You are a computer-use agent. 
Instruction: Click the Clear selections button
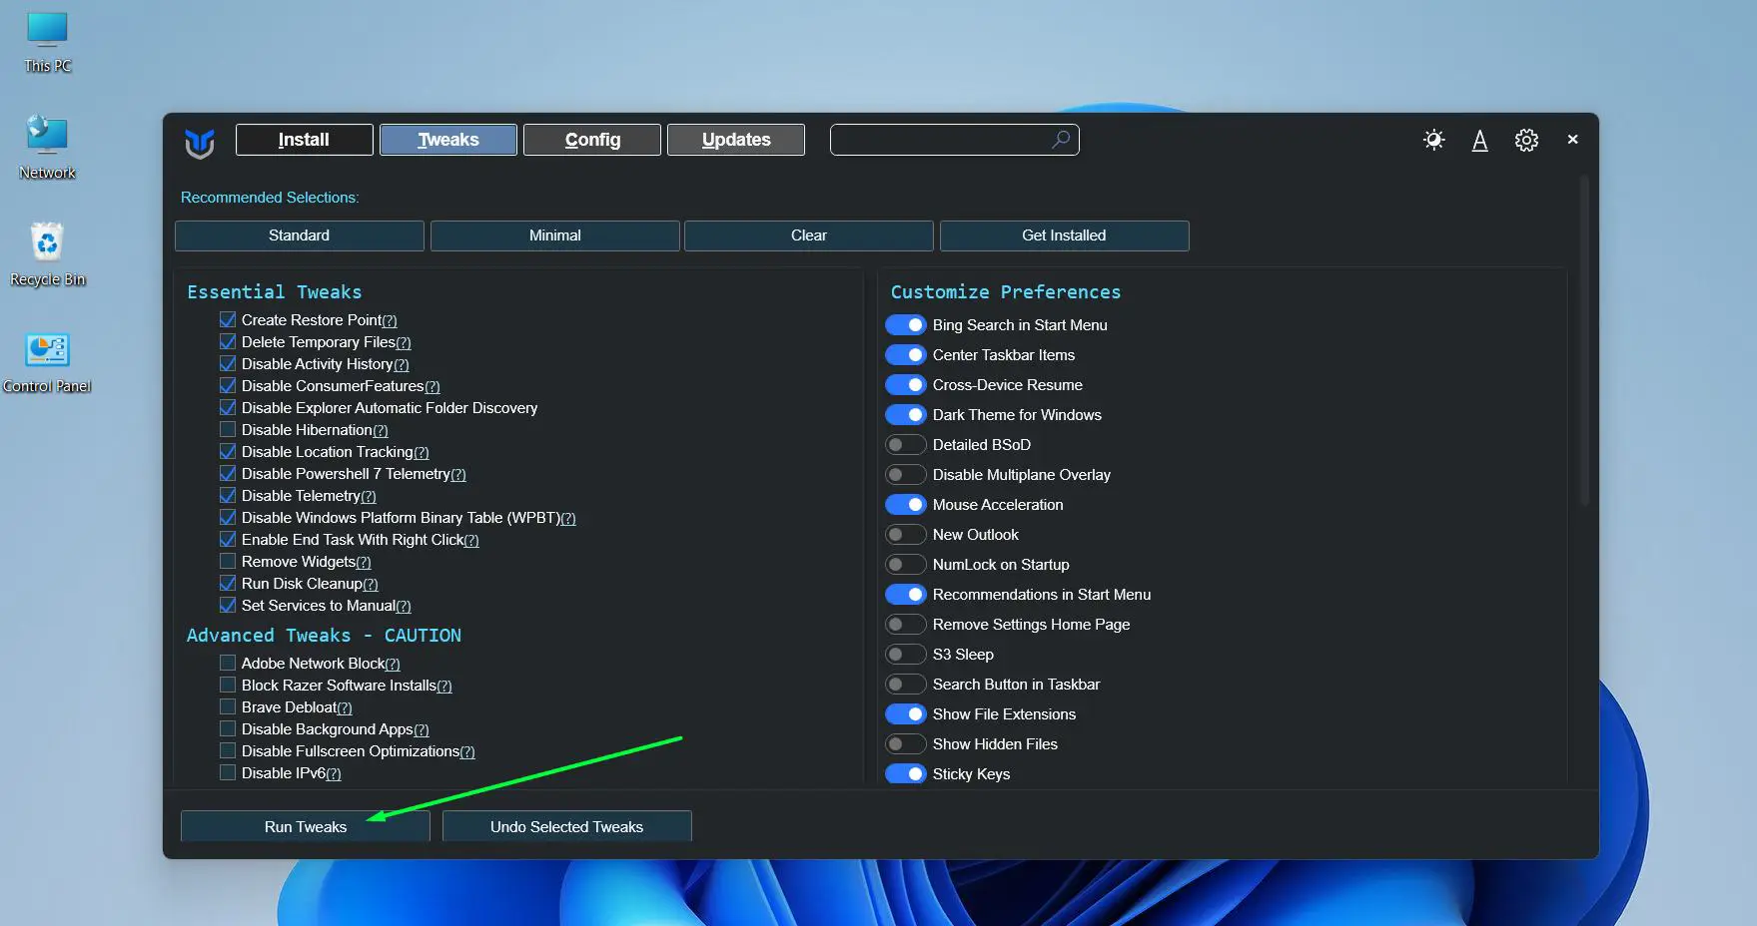(808, 235)
